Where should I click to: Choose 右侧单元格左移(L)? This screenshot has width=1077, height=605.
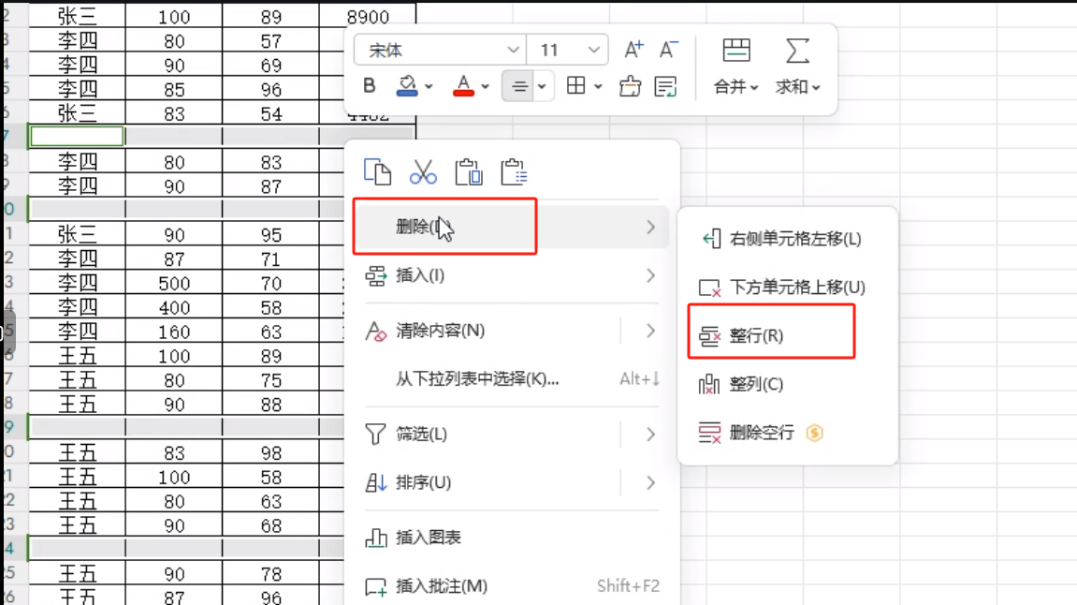[787, 239]
